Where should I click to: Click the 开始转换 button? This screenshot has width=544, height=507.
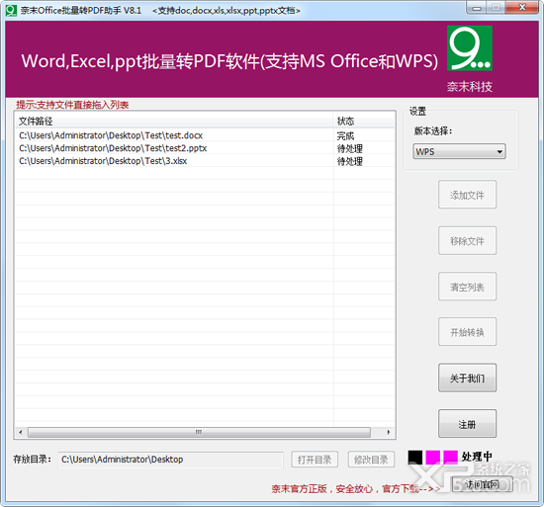point(467,332)
